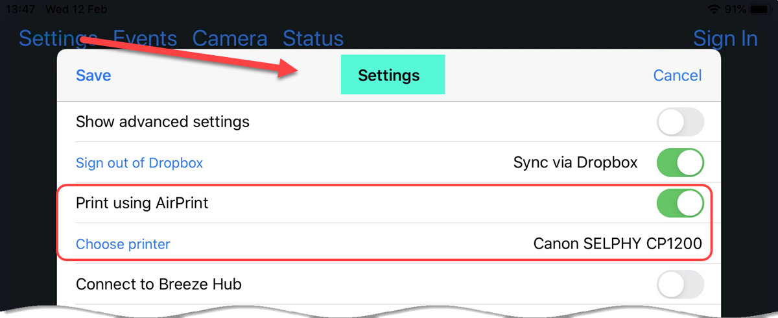Turn off Print using AirPrint
778x318 pixels.
[x=680, y=204]
